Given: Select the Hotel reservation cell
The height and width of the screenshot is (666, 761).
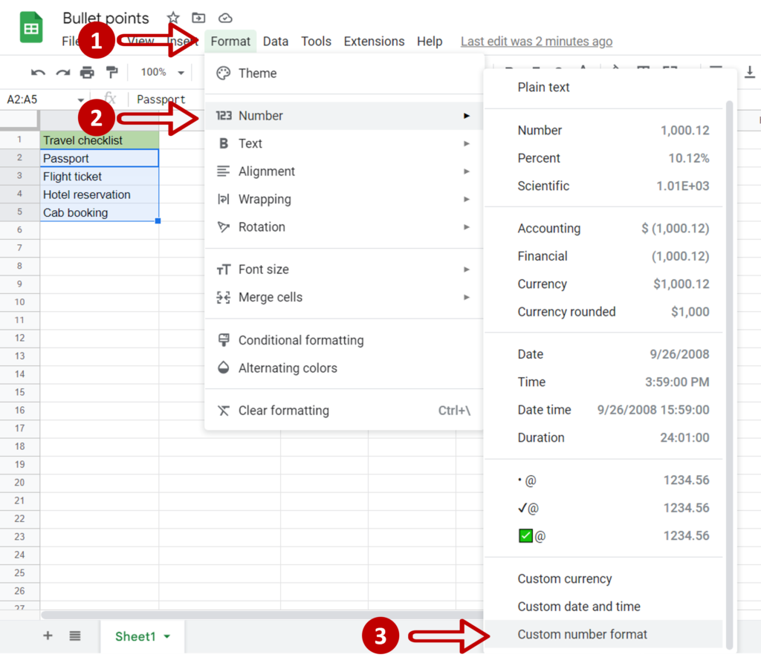Looking at the screenshot, I should pyautogui.click(x=100, y=195).
